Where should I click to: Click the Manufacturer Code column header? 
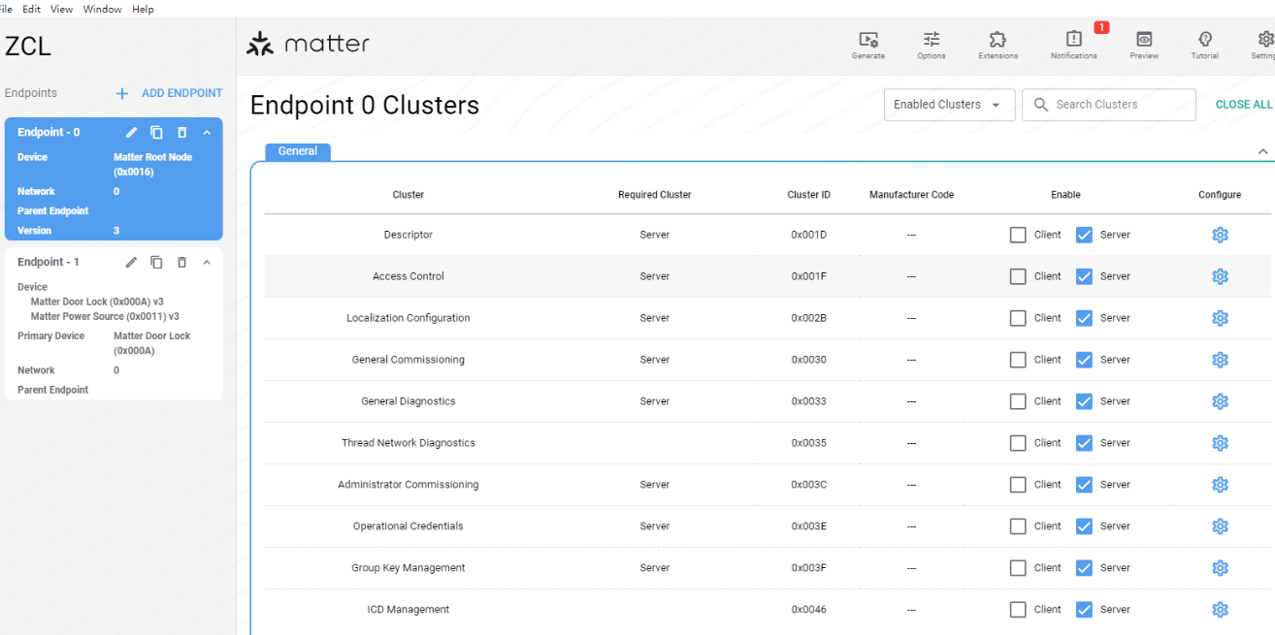(x=911, y=195)
